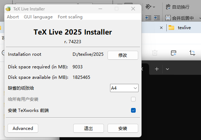Click the 安装 button to install

[123, 128]
